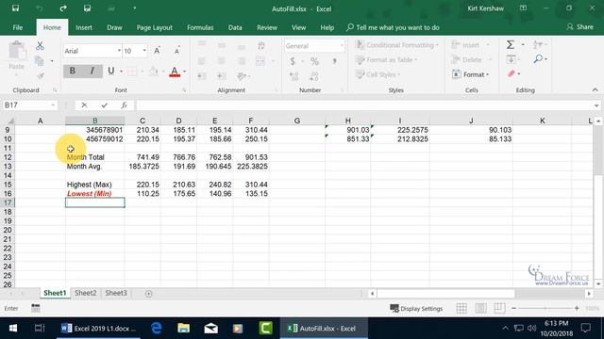Increase font size with the large A icon

tap(158, 51)
